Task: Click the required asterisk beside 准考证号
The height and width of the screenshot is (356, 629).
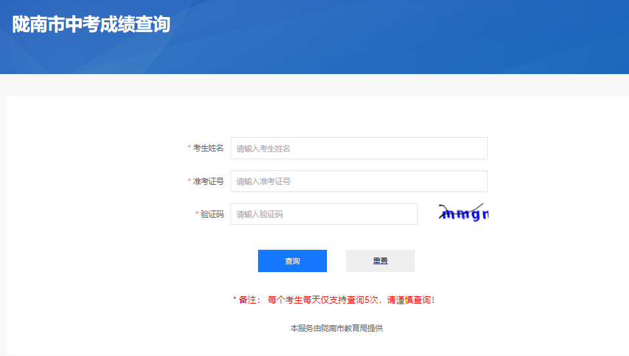Action: [x=189, y=182]
